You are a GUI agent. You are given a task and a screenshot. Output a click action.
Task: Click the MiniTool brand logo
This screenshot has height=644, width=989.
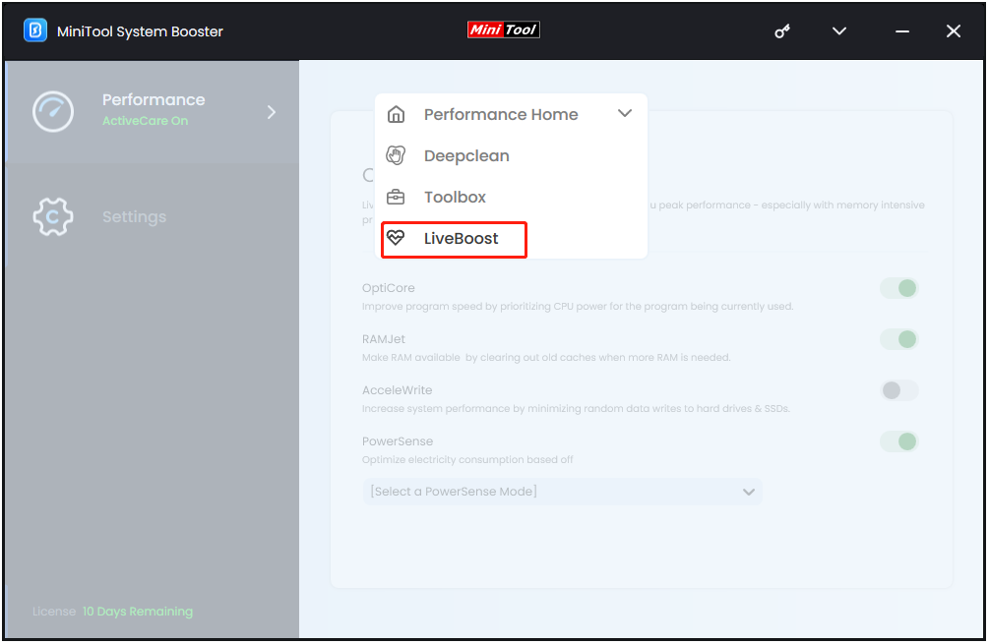tap(503, 29)
